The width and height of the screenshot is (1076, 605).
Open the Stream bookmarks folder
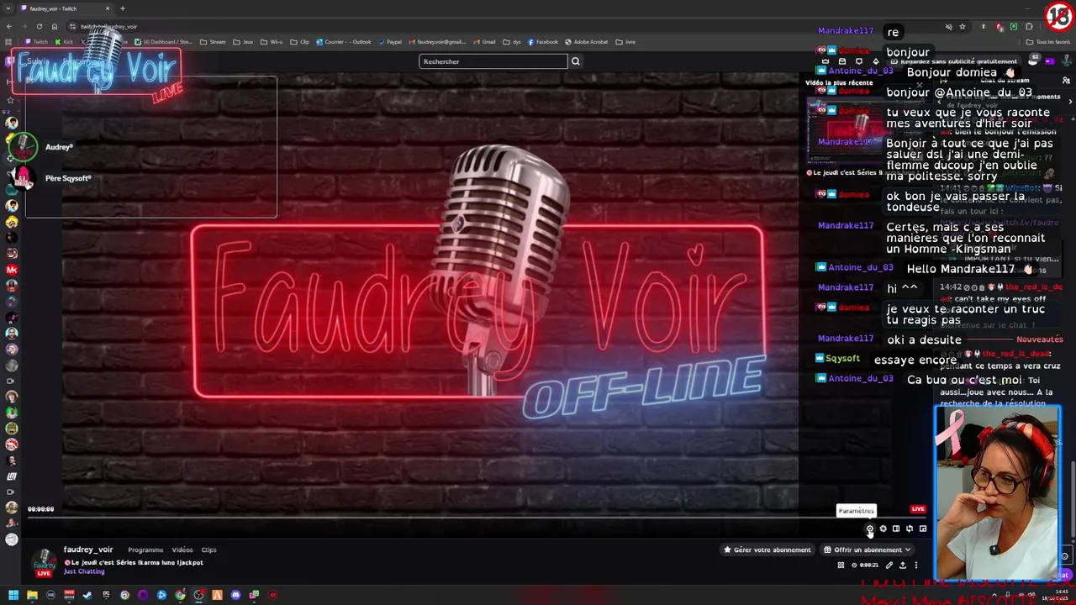[x=213, y=42]
